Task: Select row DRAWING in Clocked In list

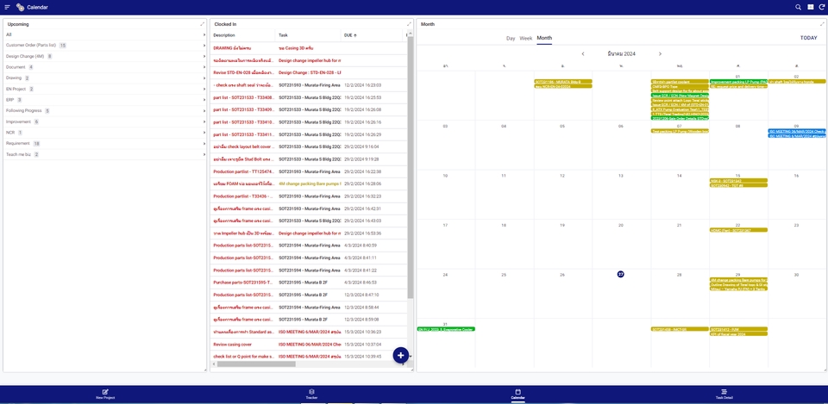Action: [x=309, y=48]
